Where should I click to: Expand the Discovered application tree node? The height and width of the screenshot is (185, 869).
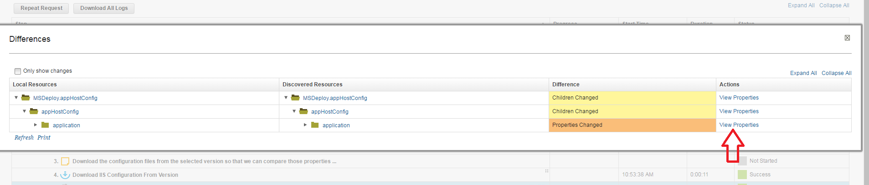click(305, 125)
